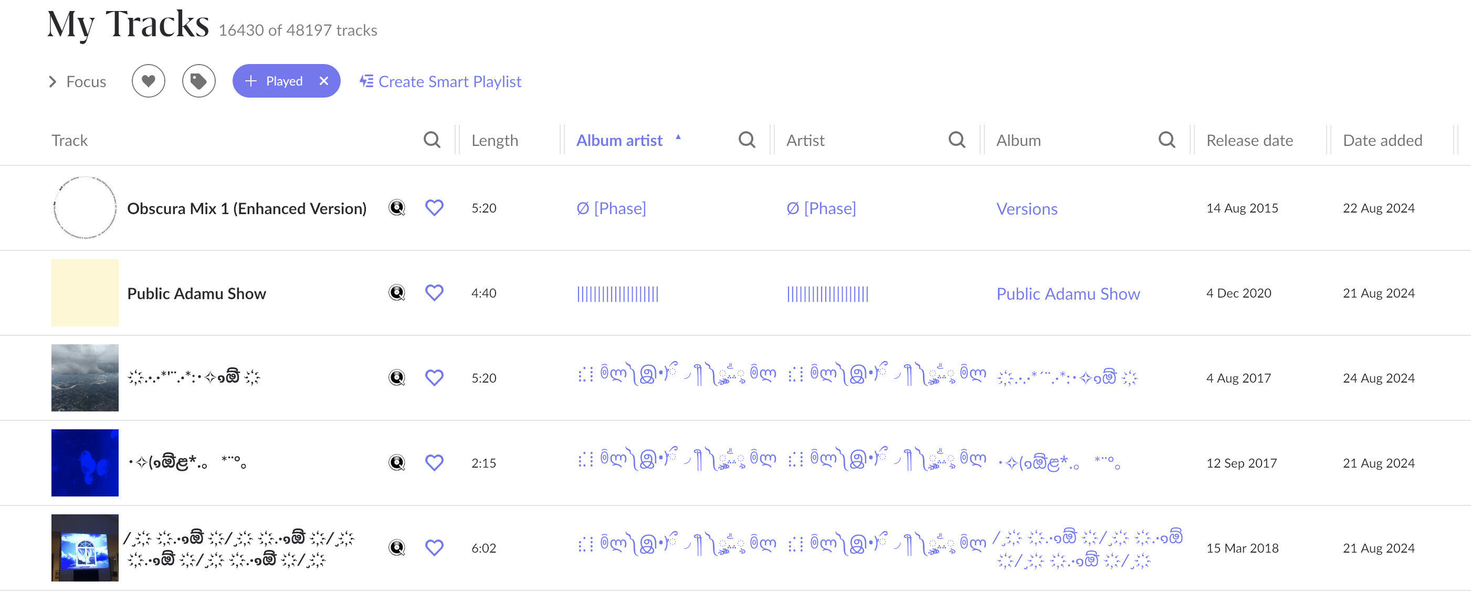The image size is (1471, 592).
Task: Click the Artist column search icon
Action: (x=957, y=140)
